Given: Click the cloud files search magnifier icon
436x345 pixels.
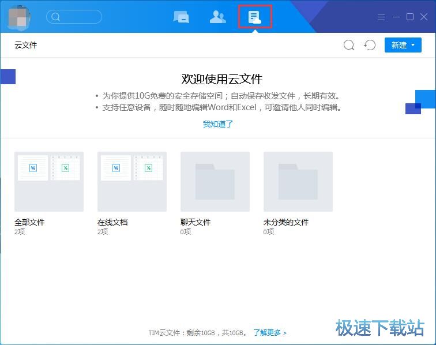Looking at the screenshot, I should (x=349, y=45).
